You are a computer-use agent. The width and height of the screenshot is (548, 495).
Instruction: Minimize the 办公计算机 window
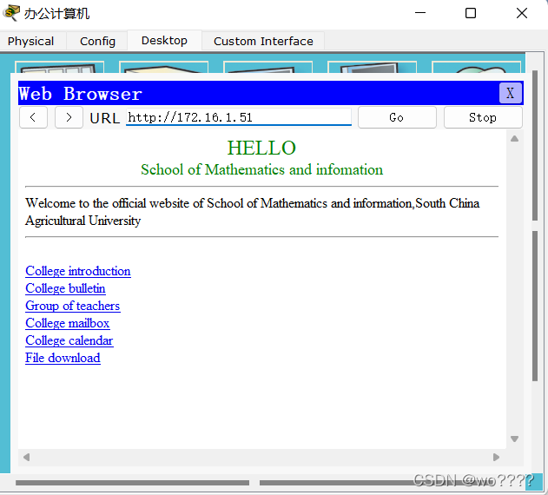click(420, 13)
